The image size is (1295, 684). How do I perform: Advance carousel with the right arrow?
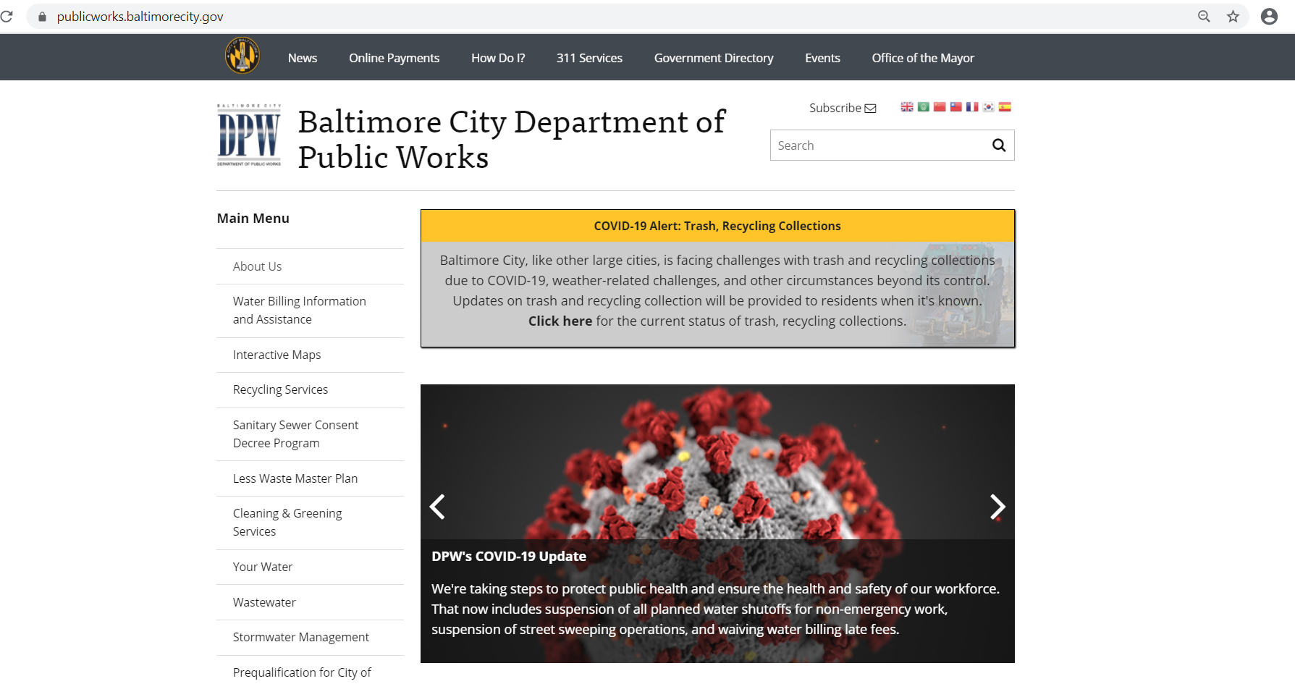998,507
